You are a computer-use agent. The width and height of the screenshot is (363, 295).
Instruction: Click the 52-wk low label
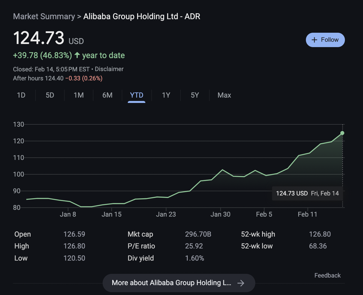pyautogui.click(x=257, y=246)
